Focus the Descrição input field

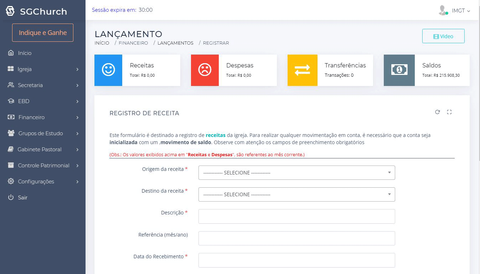click(296, 216)
